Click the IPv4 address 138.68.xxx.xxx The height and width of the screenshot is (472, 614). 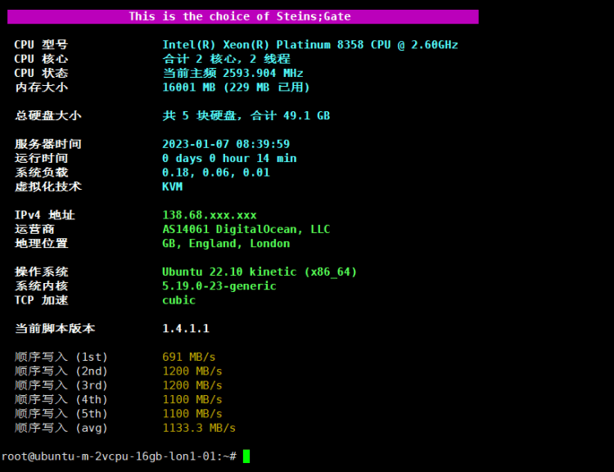coord(209,215)
